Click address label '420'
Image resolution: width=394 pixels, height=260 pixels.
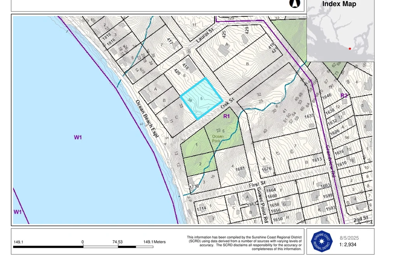(x=177, y=72)
